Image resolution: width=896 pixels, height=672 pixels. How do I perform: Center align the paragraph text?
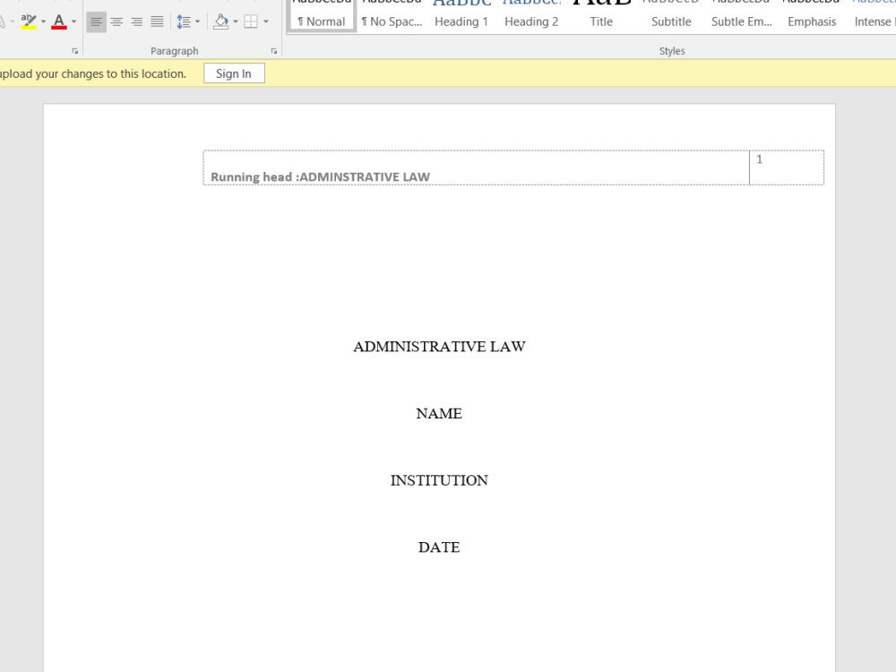tap(116, 21)
